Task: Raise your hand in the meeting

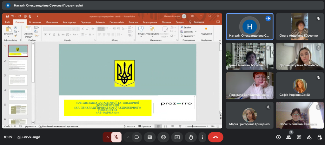Action: (x=191, y=137)
